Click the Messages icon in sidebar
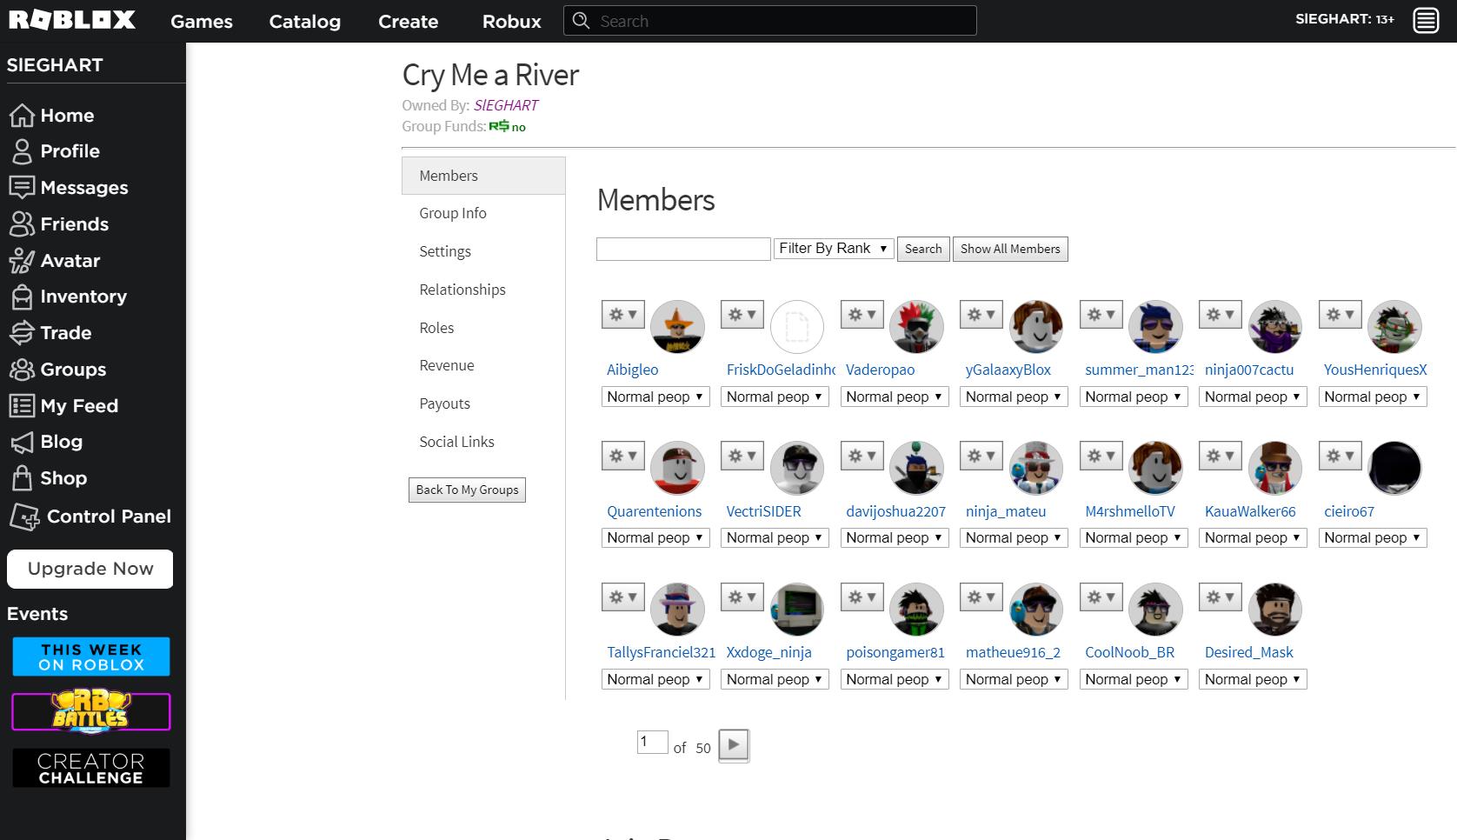The height and width of the screenshot is (840, 1457). (22, 188)
